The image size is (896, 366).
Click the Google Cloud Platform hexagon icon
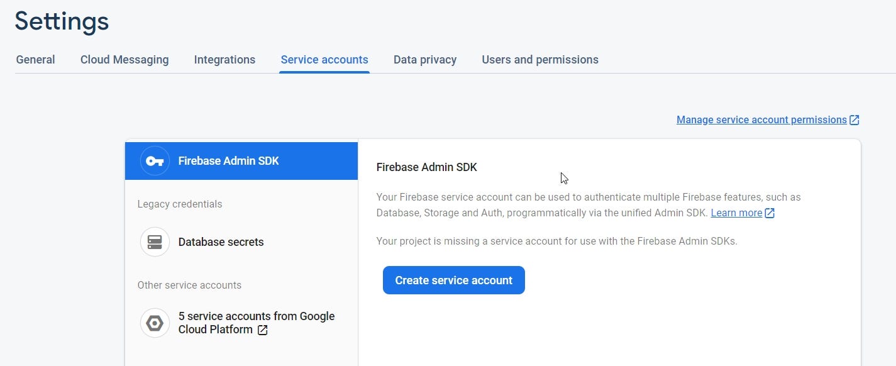[155, 323]
